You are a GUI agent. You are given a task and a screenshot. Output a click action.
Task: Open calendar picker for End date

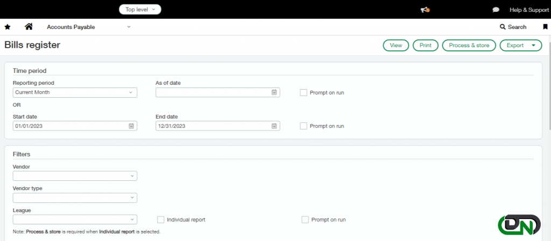274,126
